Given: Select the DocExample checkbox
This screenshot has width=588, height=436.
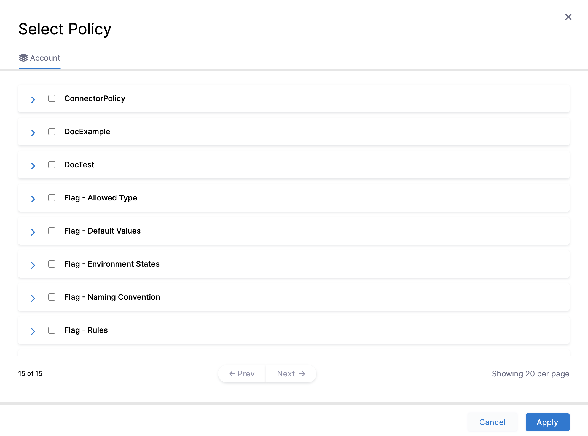Looking at the screenshot, I should (52, 132).
